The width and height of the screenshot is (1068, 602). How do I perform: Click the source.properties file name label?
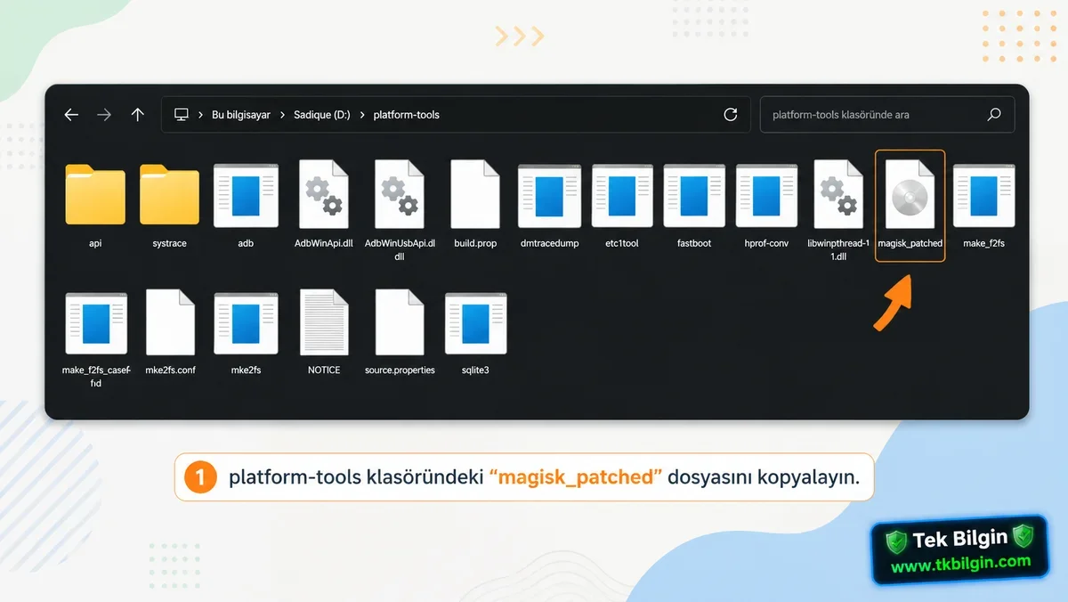pyautogui.click(x=400, y=370)
